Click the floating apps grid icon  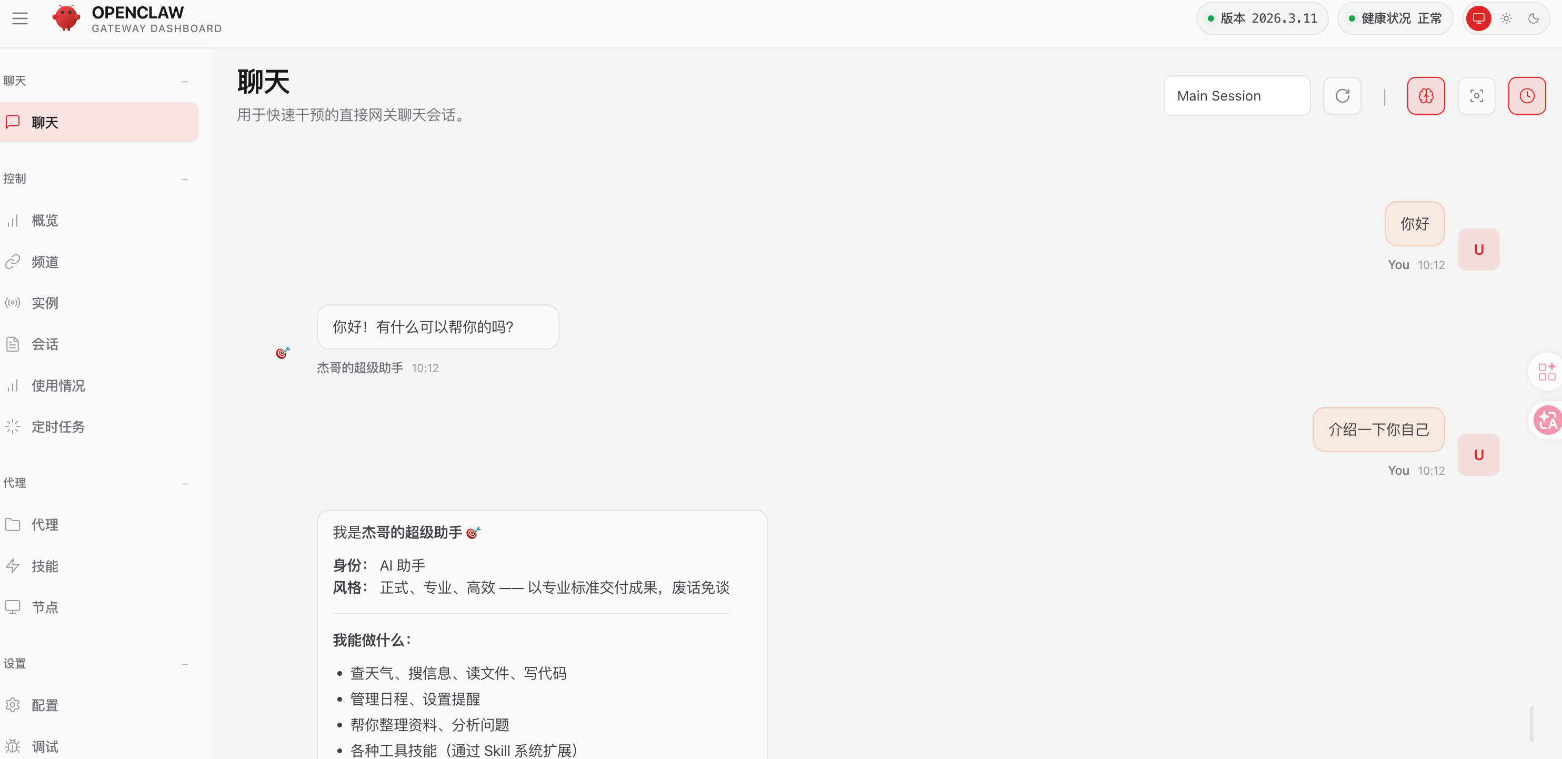click(x=1547, y=371)
